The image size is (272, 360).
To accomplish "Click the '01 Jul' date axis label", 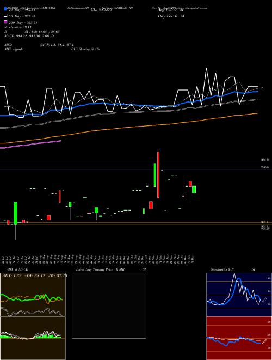I will coord(4,259).
